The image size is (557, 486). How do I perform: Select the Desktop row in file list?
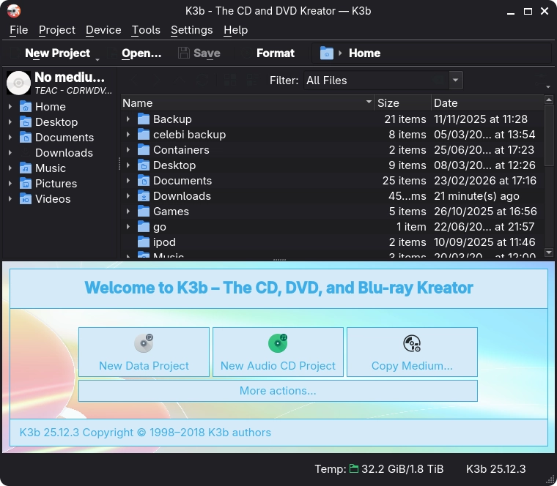(332, 165)
